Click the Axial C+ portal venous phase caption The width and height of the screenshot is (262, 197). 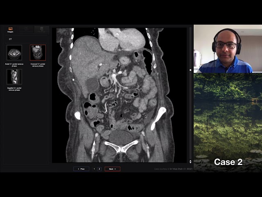coord(14,65)
